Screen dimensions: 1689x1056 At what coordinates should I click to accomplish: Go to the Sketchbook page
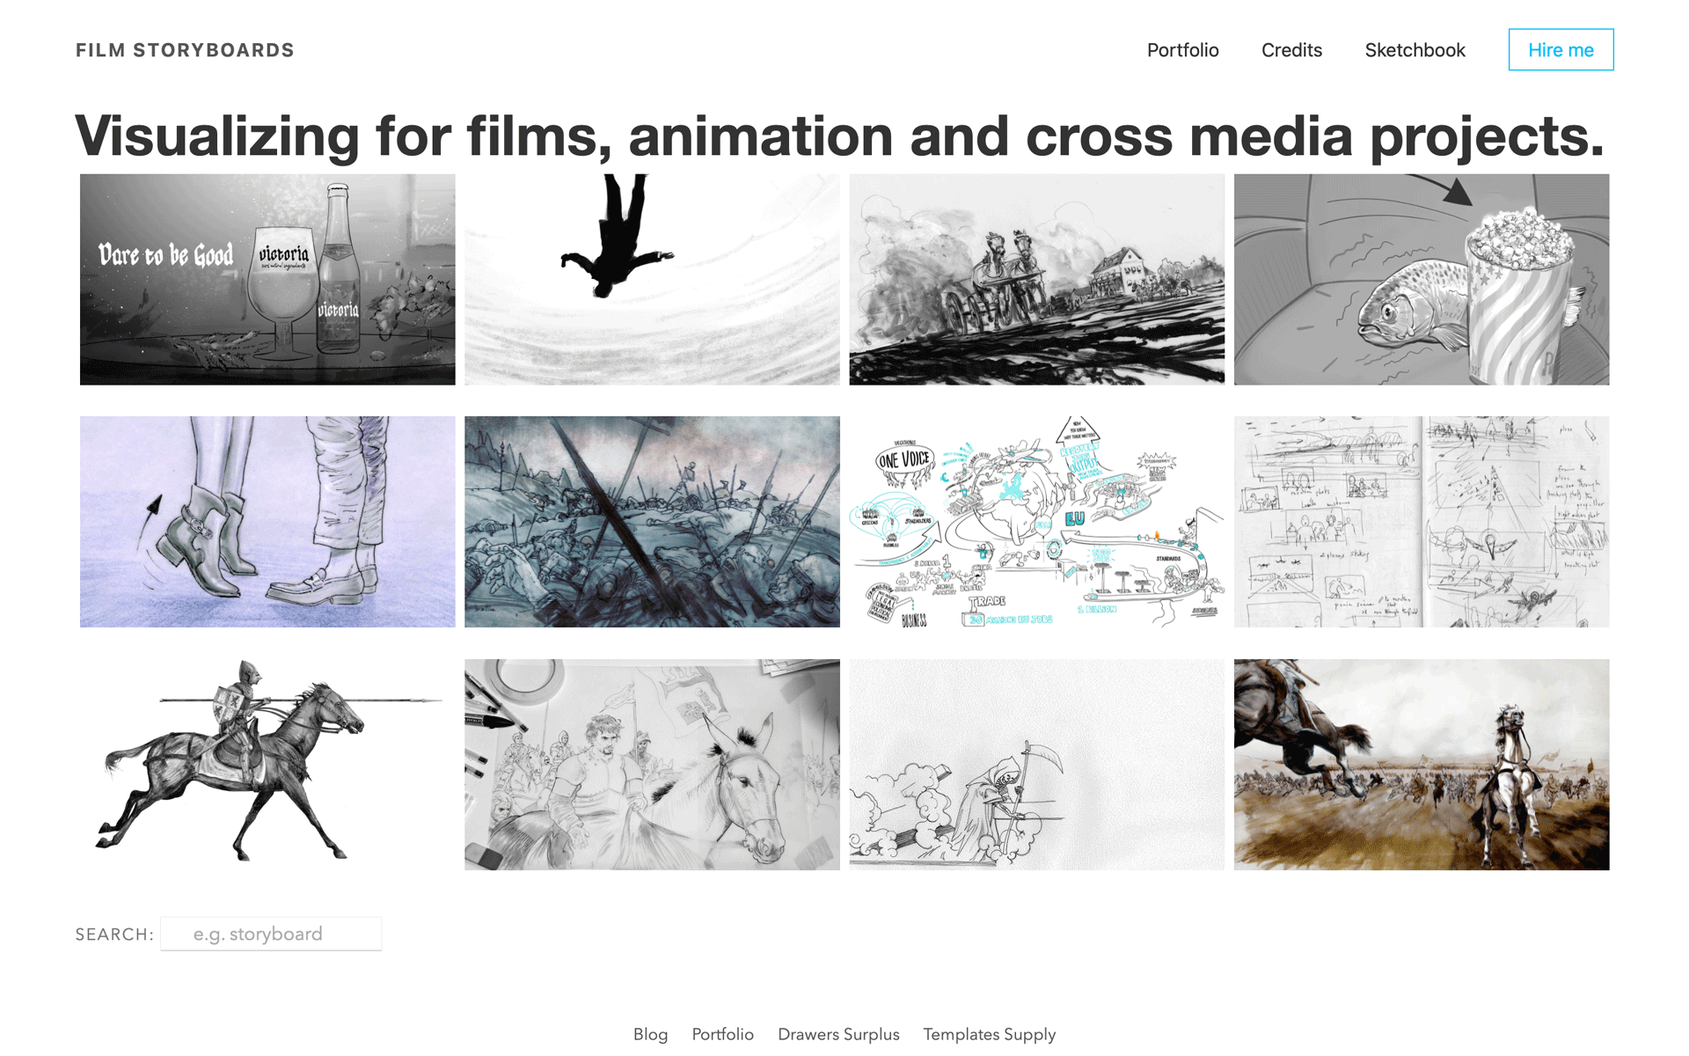1415,50
